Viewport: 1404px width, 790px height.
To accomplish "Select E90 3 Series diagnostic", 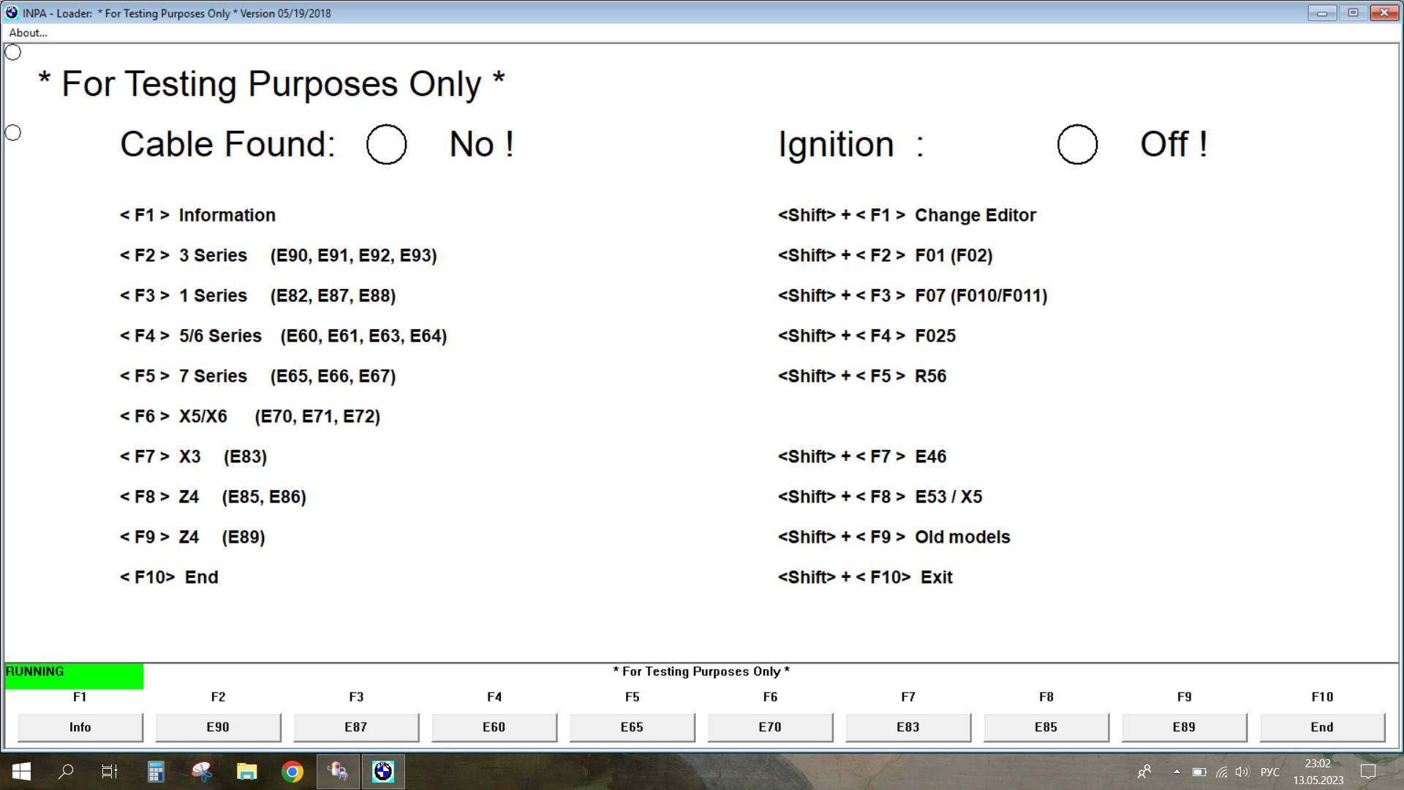I will point(218,726).
